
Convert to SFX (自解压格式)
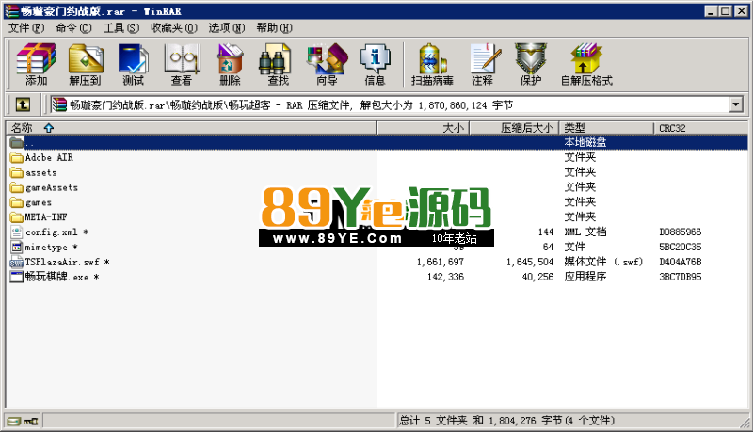tap(586, 64)
